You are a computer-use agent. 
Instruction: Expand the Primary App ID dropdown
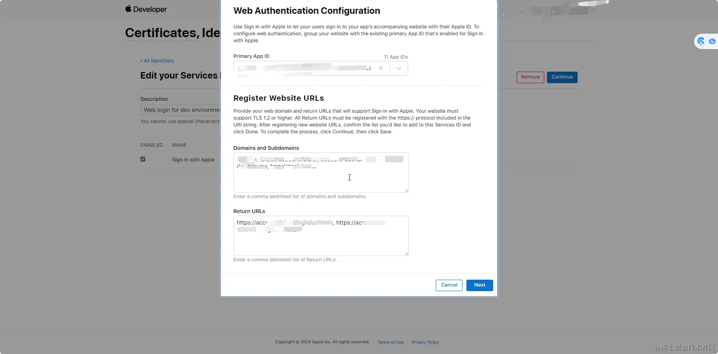tap(399, 68)
